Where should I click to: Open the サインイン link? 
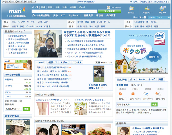tap(135, 2)
